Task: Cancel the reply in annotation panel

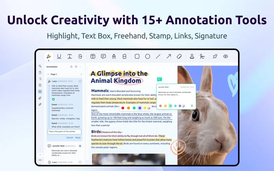Action: (70, 138)
